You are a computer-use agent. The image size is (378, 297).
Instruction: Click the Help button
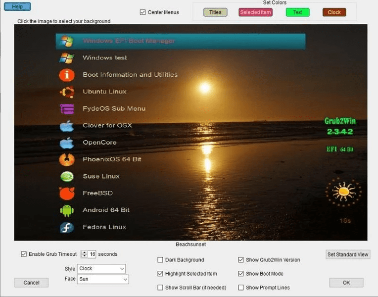[17, 6]
